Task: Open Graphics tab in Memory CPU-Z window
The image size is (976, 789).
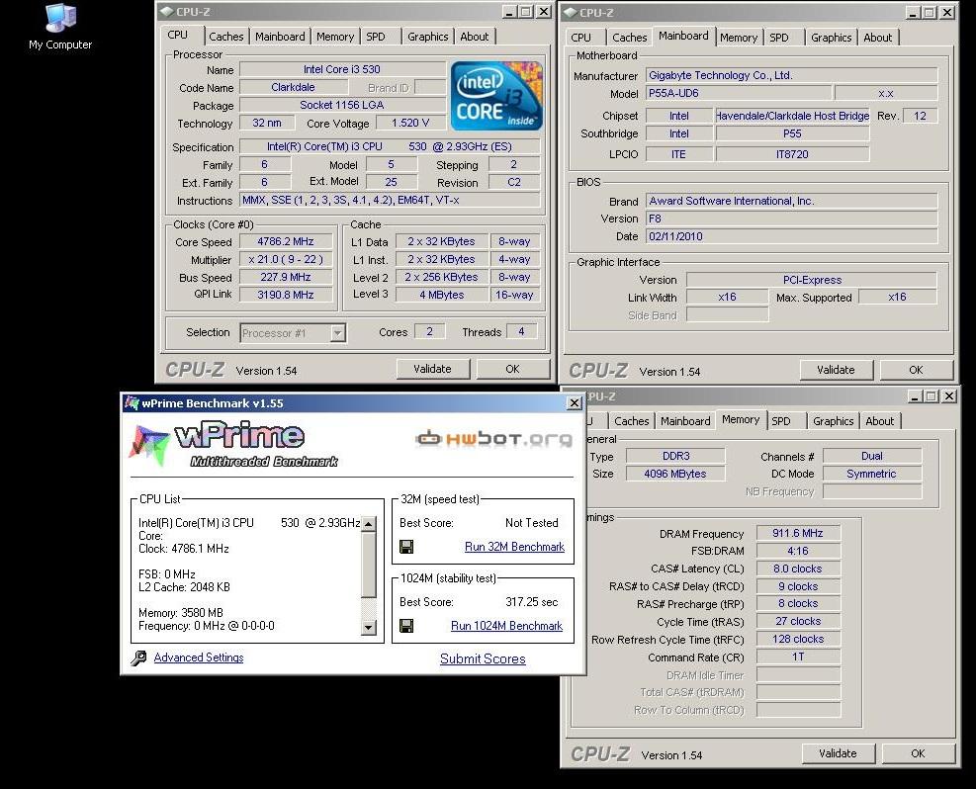Action: (x=833, y=421)
